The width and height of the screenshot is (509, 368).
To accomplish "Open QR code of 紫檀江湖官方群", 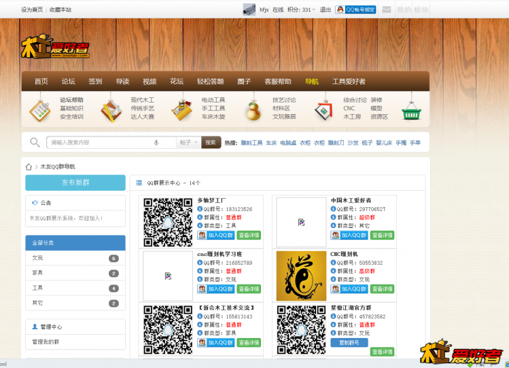I will click(x=301, y=330).
